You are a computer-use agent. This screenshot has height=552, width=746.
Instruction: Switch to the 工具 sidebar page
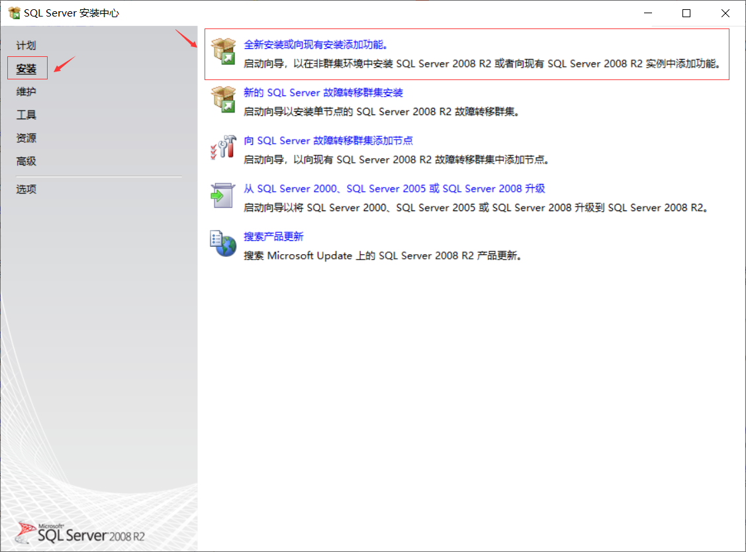(x=26, y=115)
